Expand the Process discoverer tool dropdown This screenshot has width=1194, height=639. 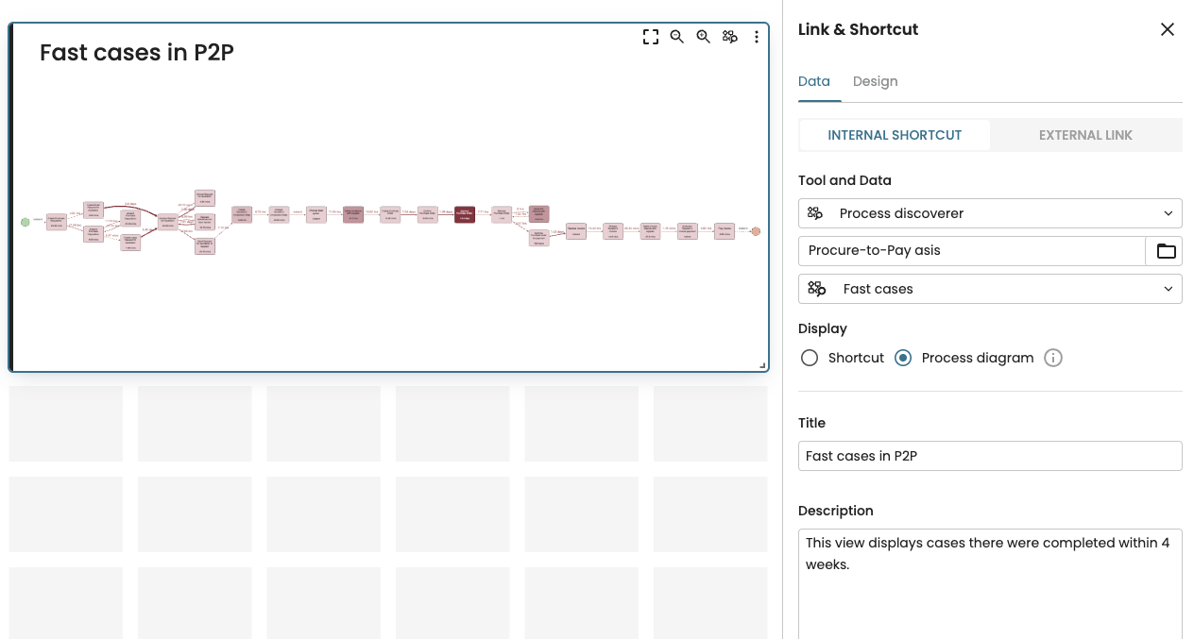pyautogui.click(x=990, y=213)
